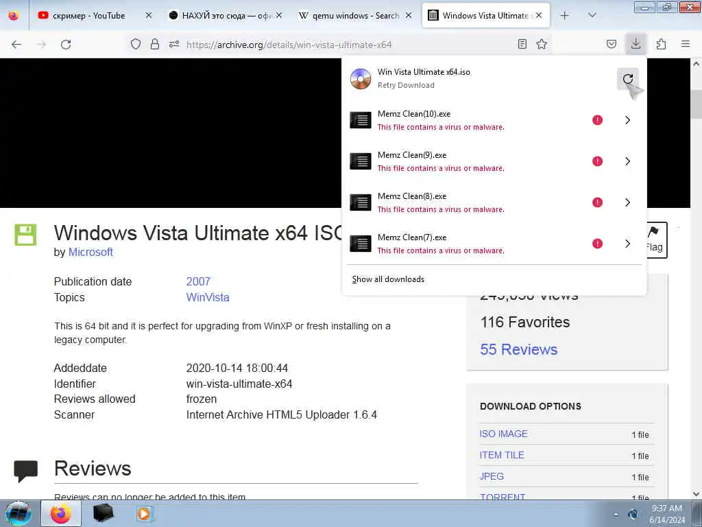This screenshot has height=527, width=702.
Task: Open the Microsoft creator link
Action: click(90, 253)
